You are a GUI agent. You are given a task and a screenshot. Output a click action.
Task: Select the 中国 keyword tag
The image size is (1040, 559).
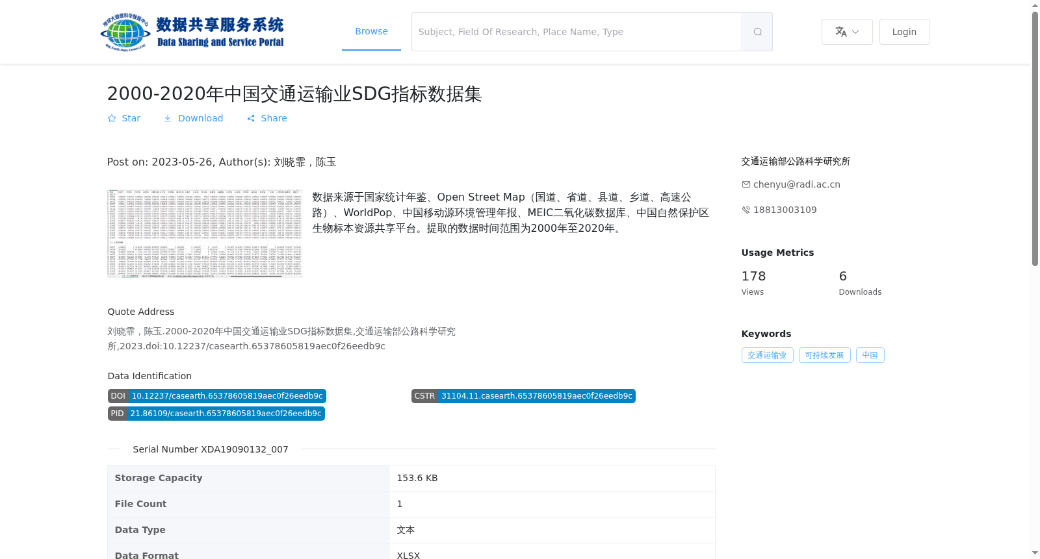[870, 355]
